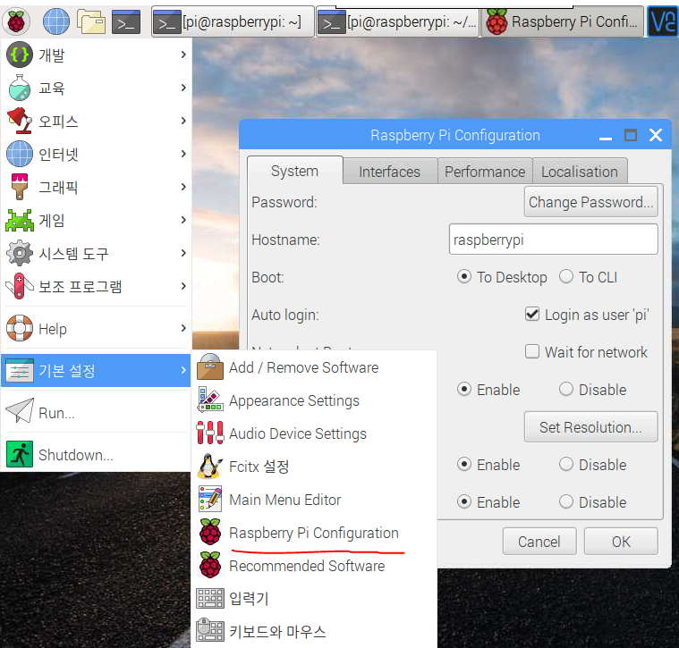Expand the Help submenu arrow

click(183, 328)
